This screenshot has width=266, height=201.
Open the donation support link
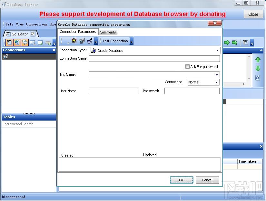coord(133,14)
